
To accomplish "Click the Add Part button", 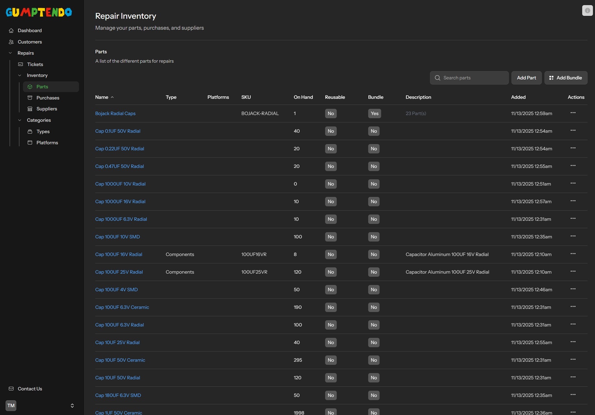I will point(526,78).
